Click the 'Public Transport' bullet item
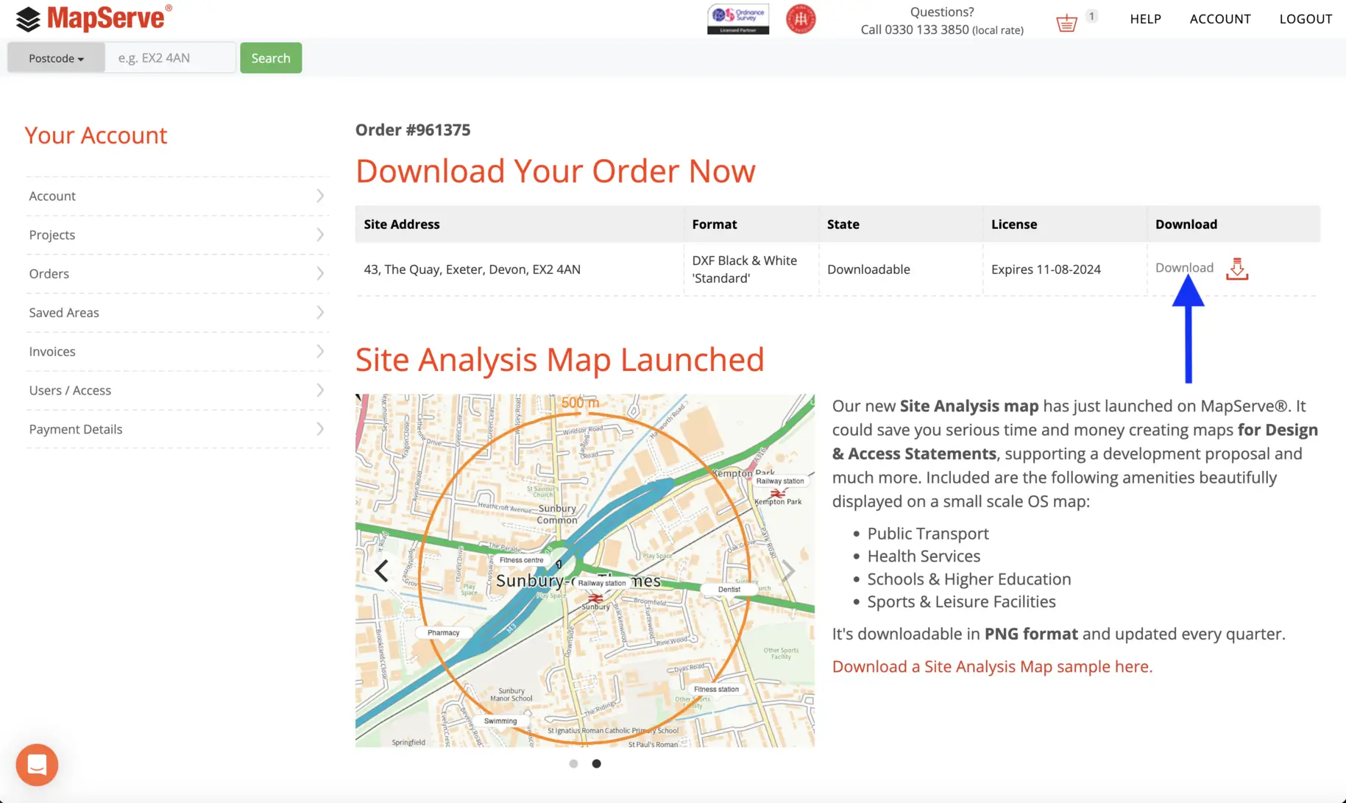 (x=928, y=534)
